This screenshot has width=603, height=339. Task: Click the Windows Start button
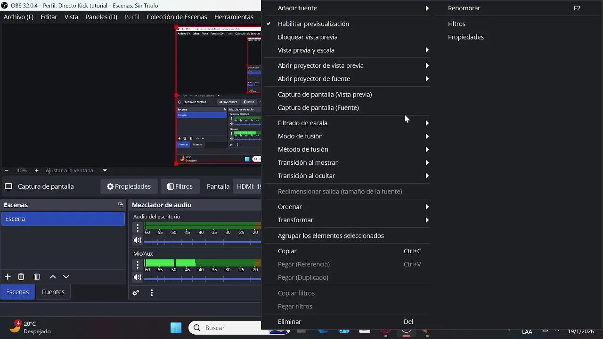pyautogui.click(x=176, y=328)
